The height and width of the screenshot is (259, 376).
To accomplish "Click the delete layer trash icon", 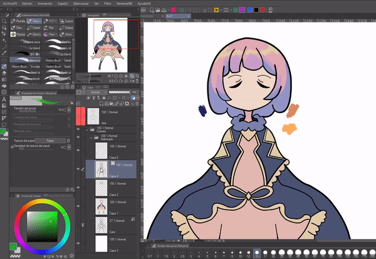I will pyautogui.click(x=137, y=104).
